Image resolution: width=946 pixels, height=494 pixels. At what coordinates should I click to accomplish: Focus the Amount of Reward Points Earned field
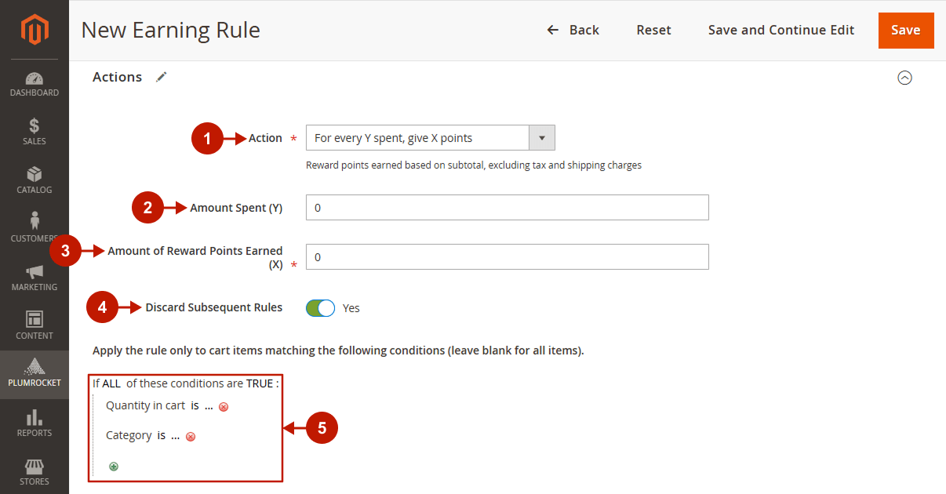[508, 256]
